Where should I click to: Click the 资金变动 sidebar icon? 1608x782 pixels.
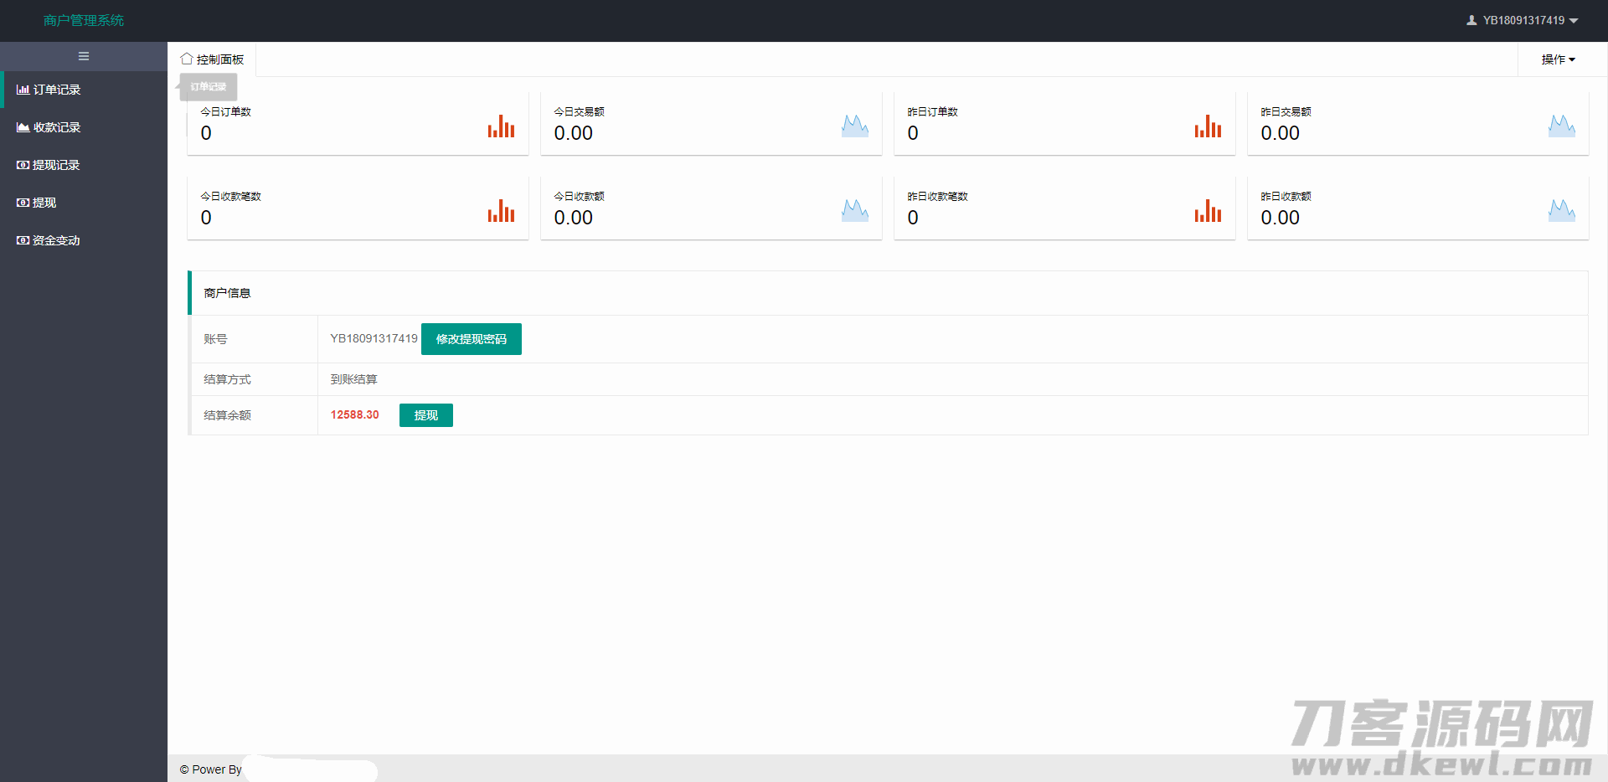(23, 240)
